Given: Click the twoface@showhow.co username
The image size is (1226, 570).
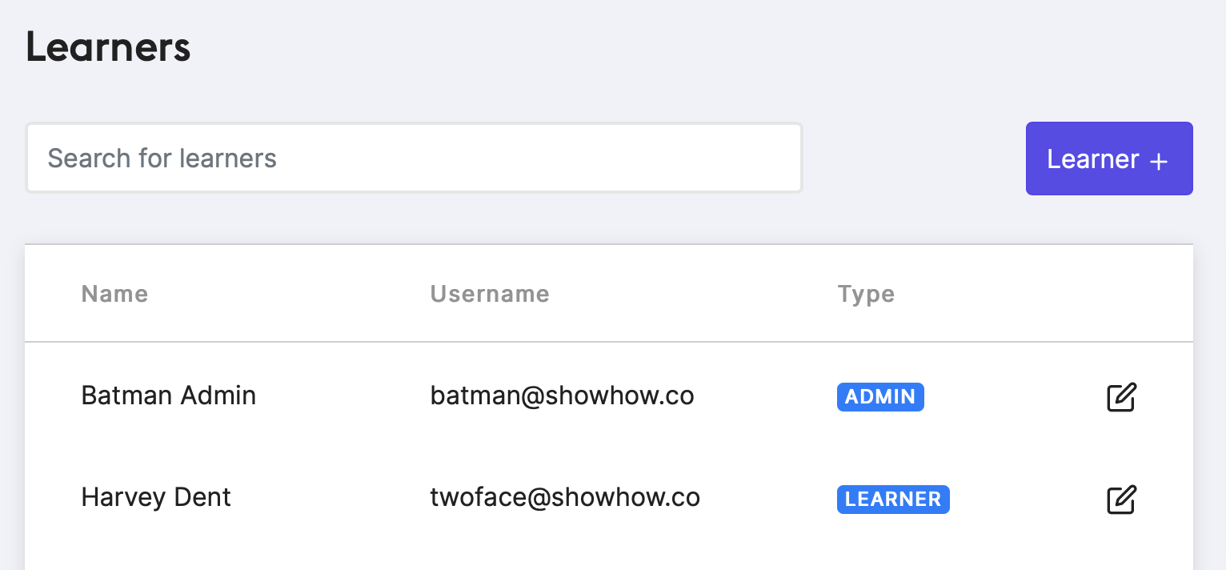Looking at the screenshot, I should coord(565,497).
